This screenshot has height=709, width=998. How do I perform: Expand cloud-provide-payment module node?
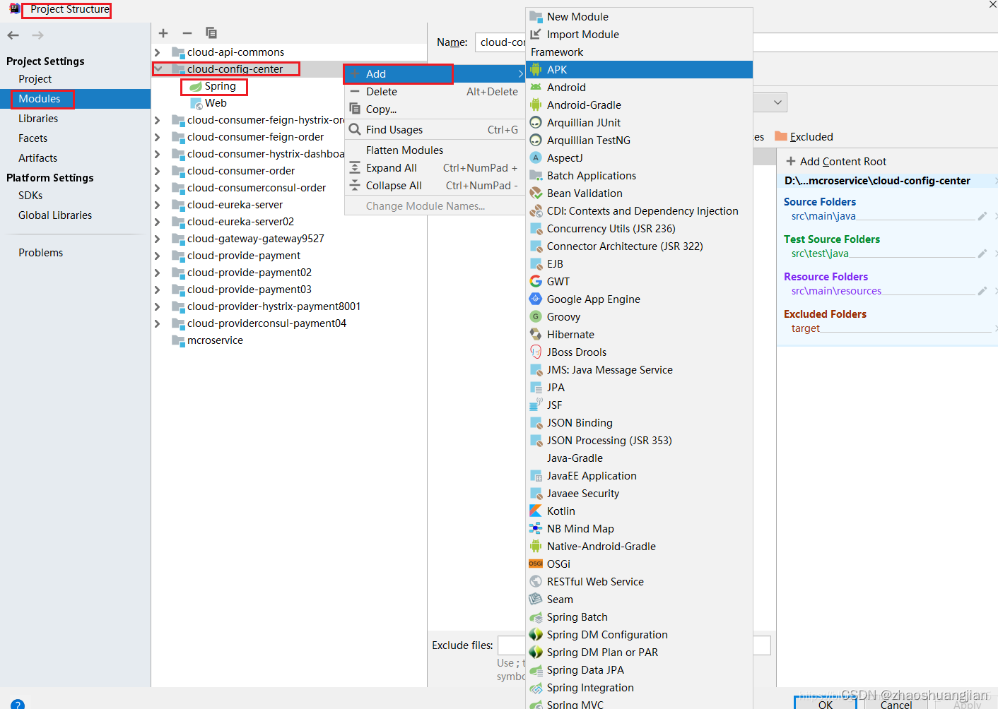click(x=158, y=256)
